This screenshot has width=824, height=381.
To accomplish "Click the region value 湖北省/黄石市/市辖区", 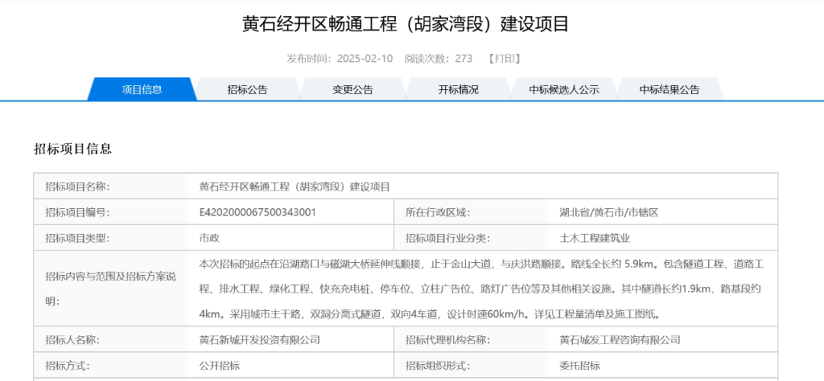I will 608,212.
